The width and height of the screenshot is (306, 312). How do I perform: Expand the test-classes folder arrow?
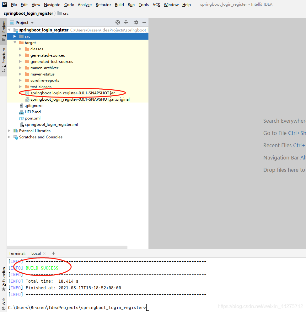(20, 87)
